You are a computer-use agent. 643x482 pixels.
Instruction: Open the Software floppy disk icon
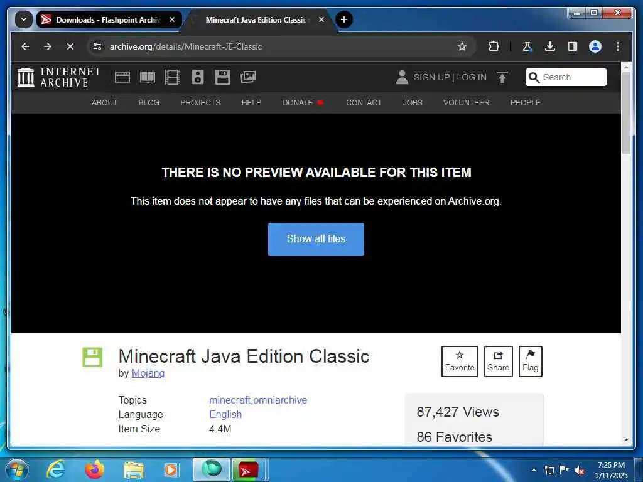coord(223,77)
